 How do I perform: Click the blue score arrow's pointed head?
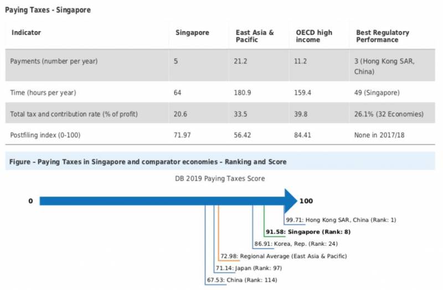pos(291,200)
